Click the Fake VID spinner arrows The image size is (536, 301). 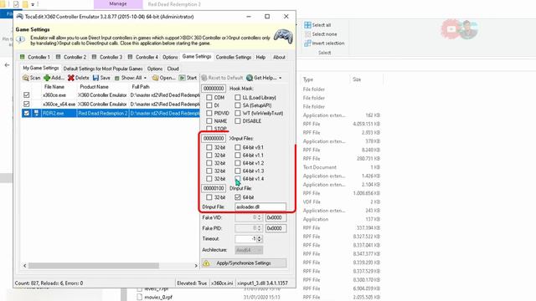click(x=260, y=217)
